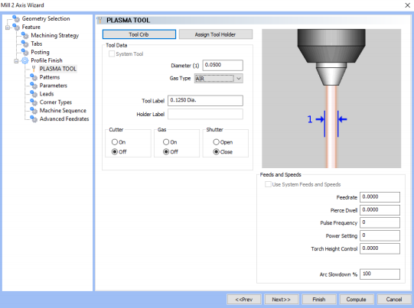Select Geometry Selection in the tree
This screenshot has width=414, height=308.
coord(46,18)
